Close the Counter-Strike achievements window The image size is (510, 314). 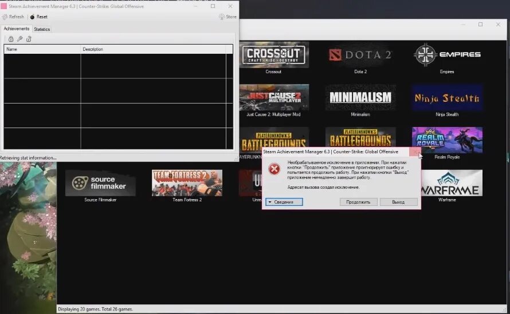(x=230, y=6)
